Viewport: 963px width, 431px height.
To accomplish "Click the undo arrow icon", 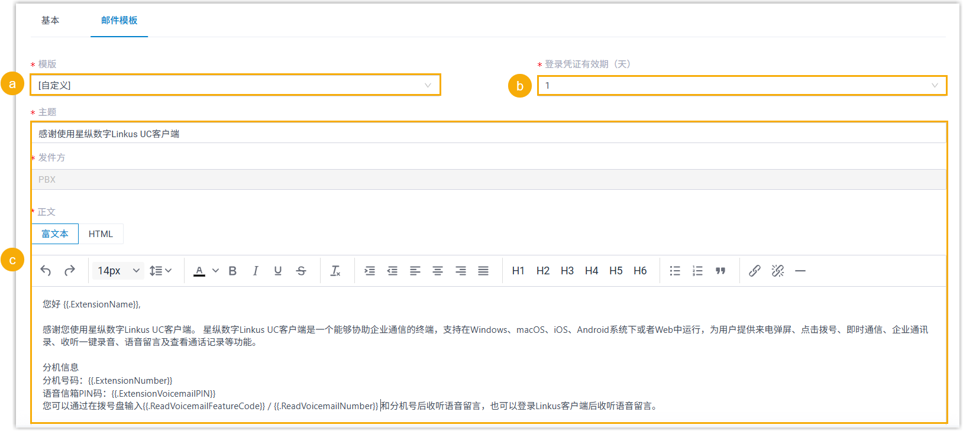I will click(46, 271).
